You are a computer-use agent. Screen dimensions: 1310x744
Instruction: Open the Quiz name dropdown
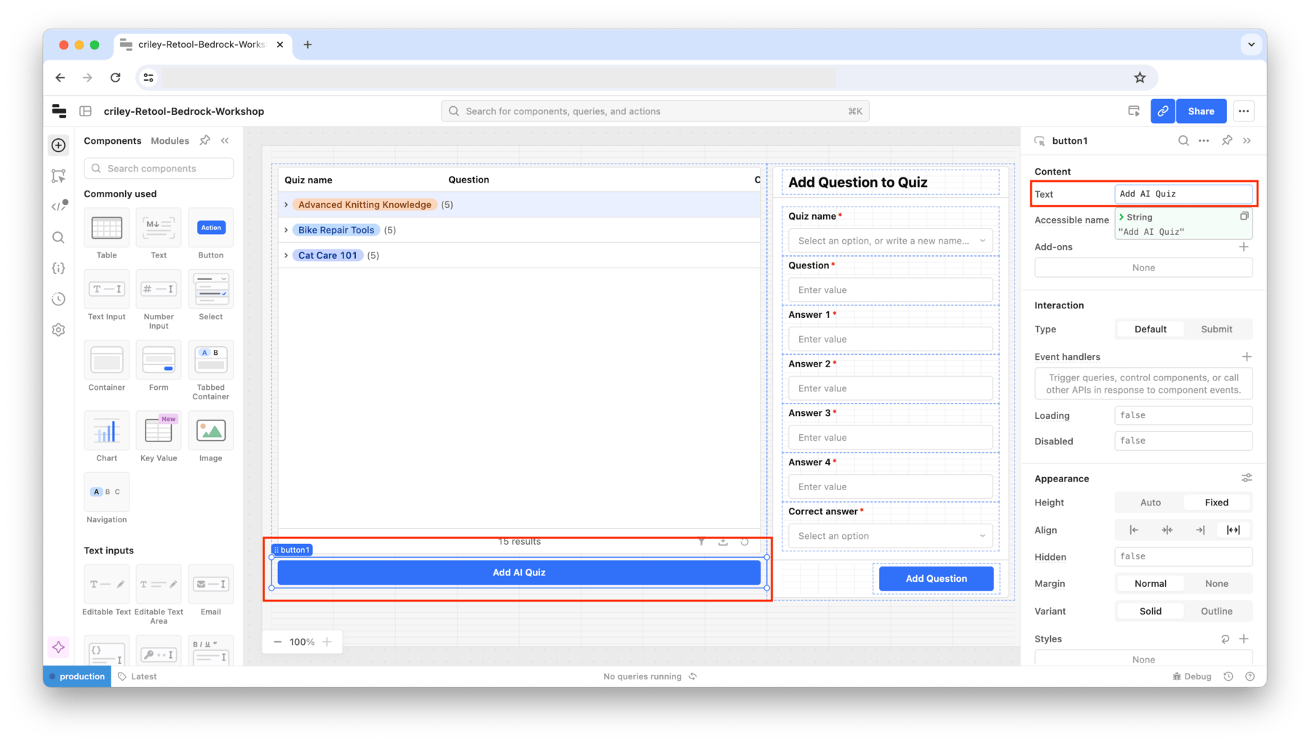[890, 241]
